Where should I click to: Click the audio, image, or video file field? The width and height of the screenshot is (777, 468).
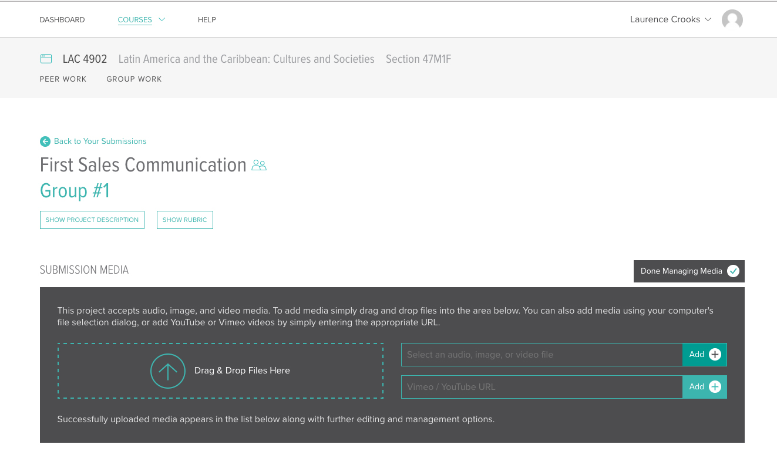(541, 355)
